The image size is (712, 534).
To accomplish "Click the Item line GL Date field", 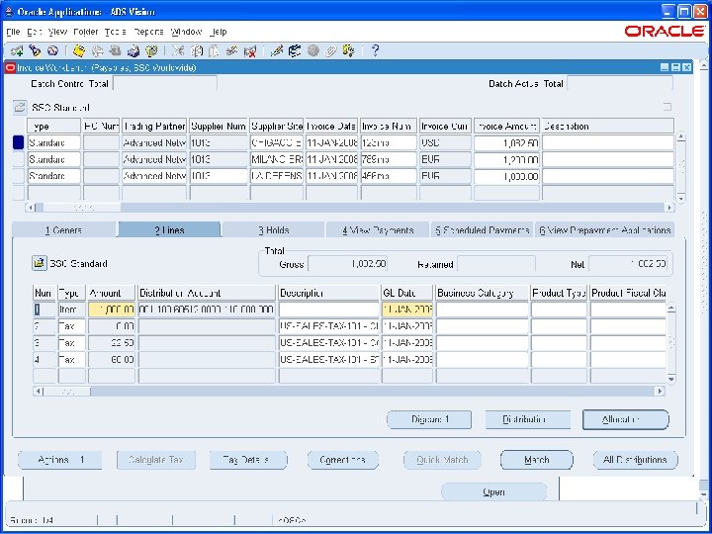I will [x=407, y=310].
